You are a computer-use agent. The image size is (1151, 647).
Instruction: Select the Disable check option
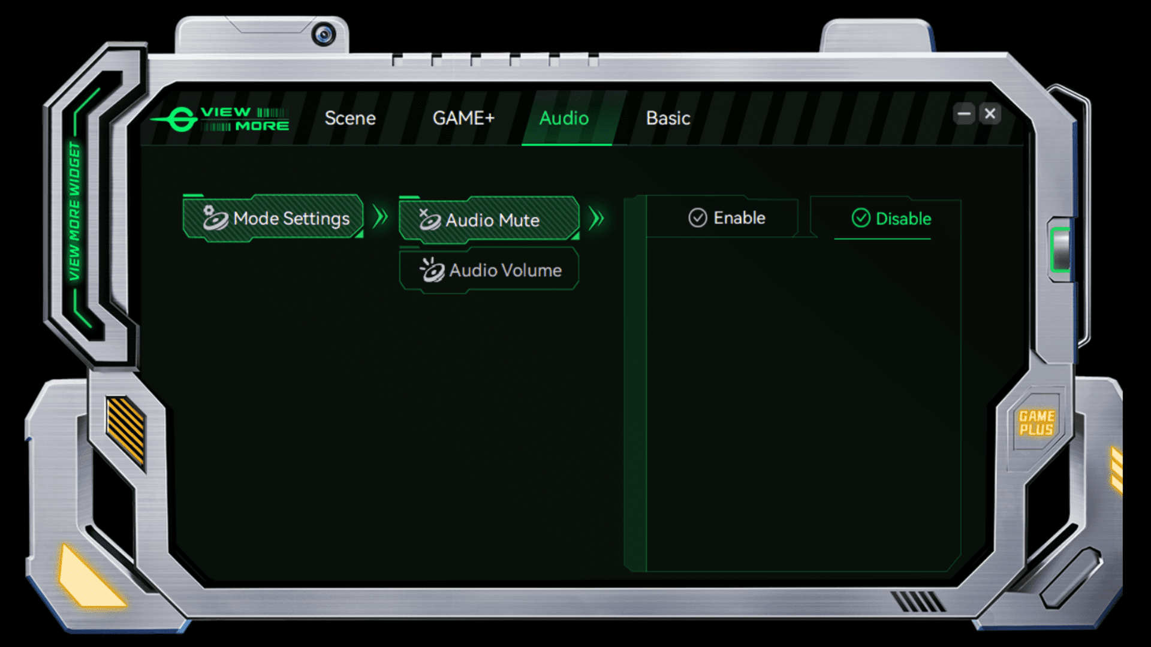point(891,219)
